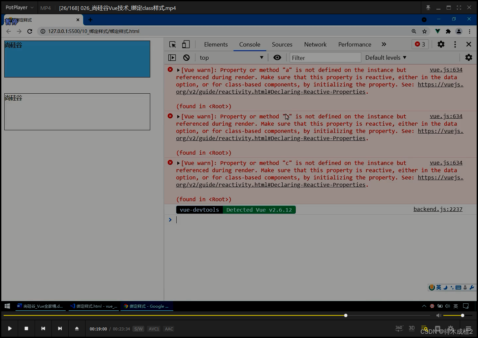The image size is (478, 338).
Task: Open vuejs.org link in the first warning
Action: [x=441, y=84]
